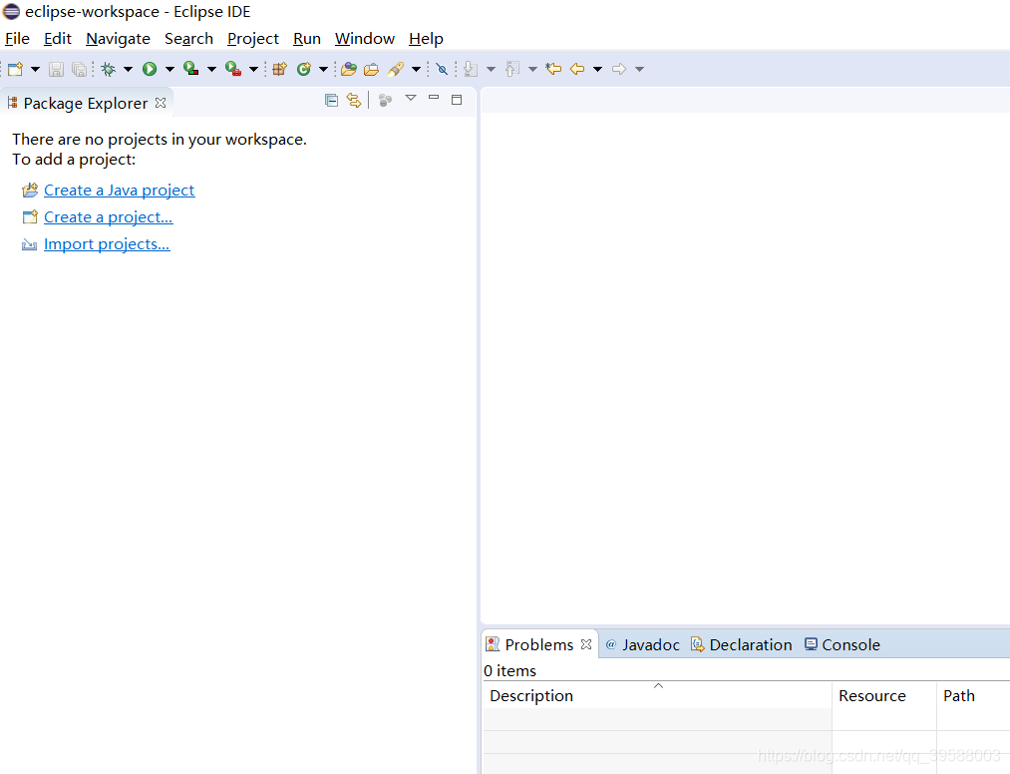Sort by the Description column header
Screen dimensions: 1010x774
[x=657, y=695]
